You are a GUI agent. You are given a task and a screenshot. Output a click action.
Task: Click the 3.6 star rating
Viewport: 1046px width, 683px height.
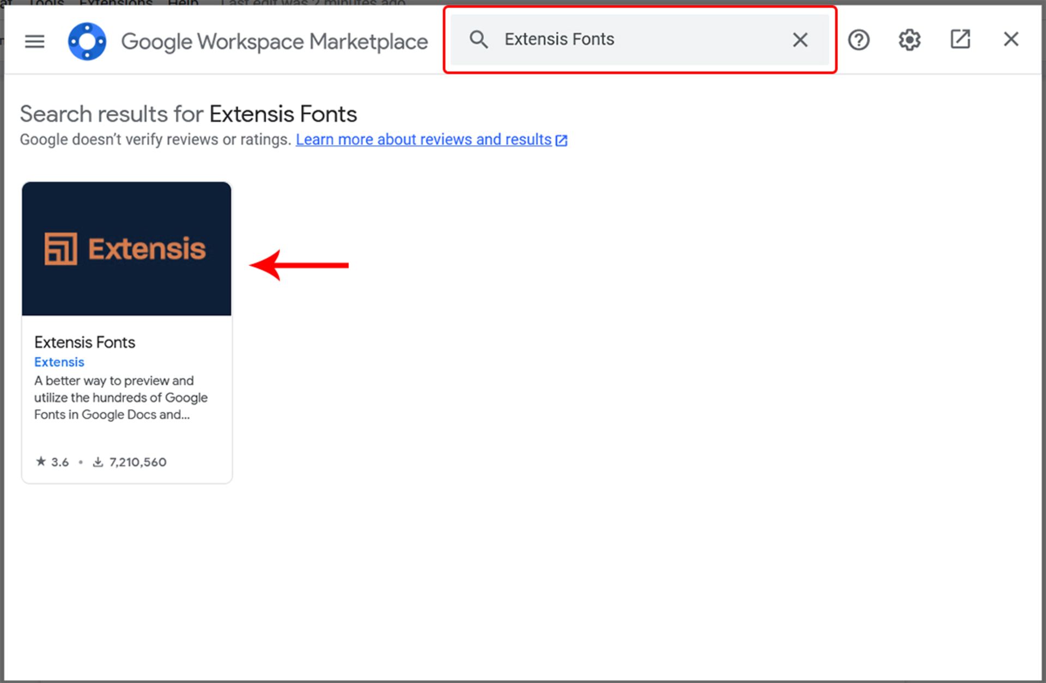(x=52, y=462)
